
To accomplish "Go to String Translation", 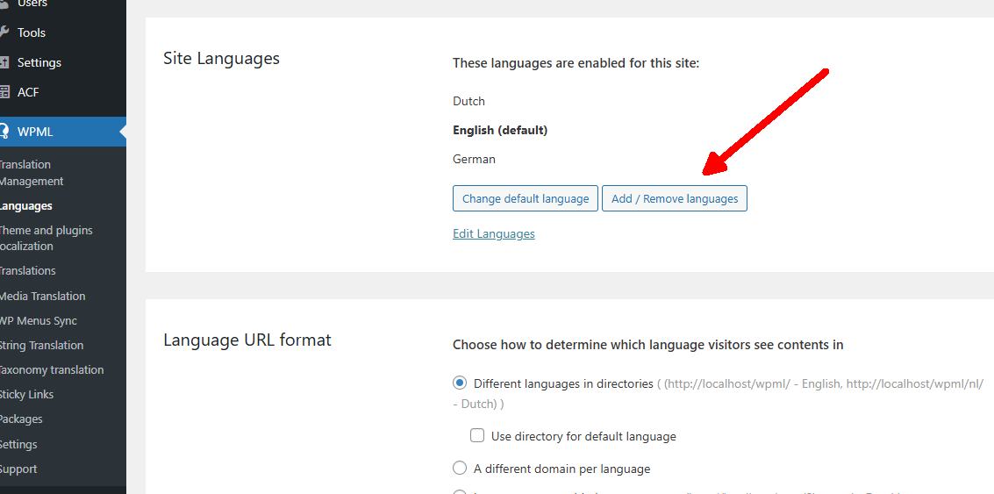I will 41,345.
